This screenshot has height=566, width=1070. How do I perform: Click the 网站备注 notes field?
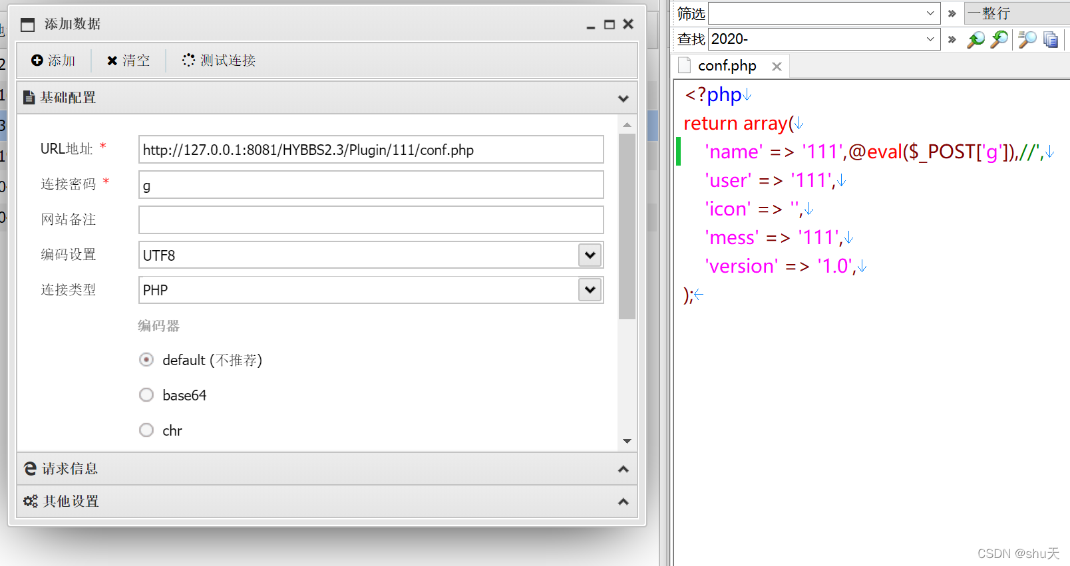(371, 220)
